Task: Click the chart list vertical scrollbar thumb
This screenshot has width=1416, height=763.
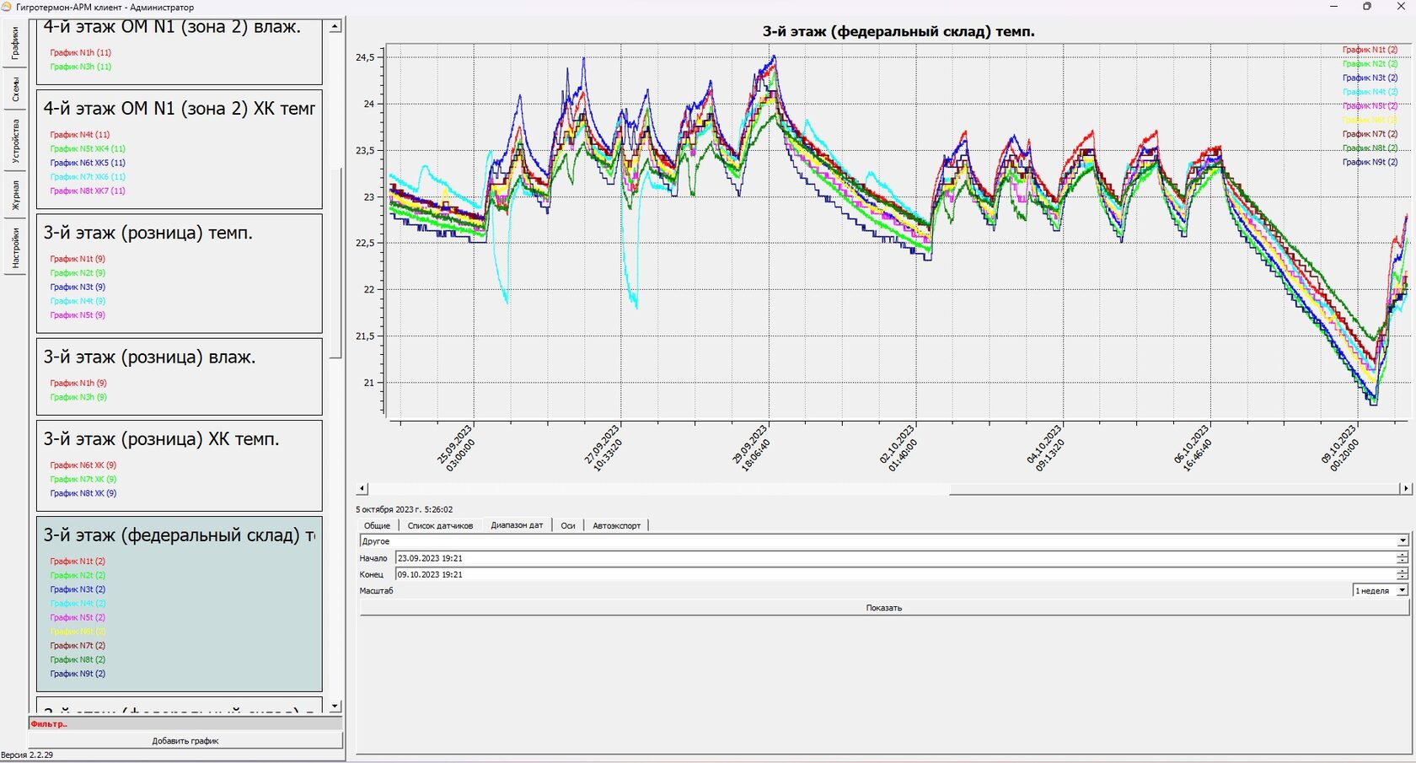Action: click(335, 263)
